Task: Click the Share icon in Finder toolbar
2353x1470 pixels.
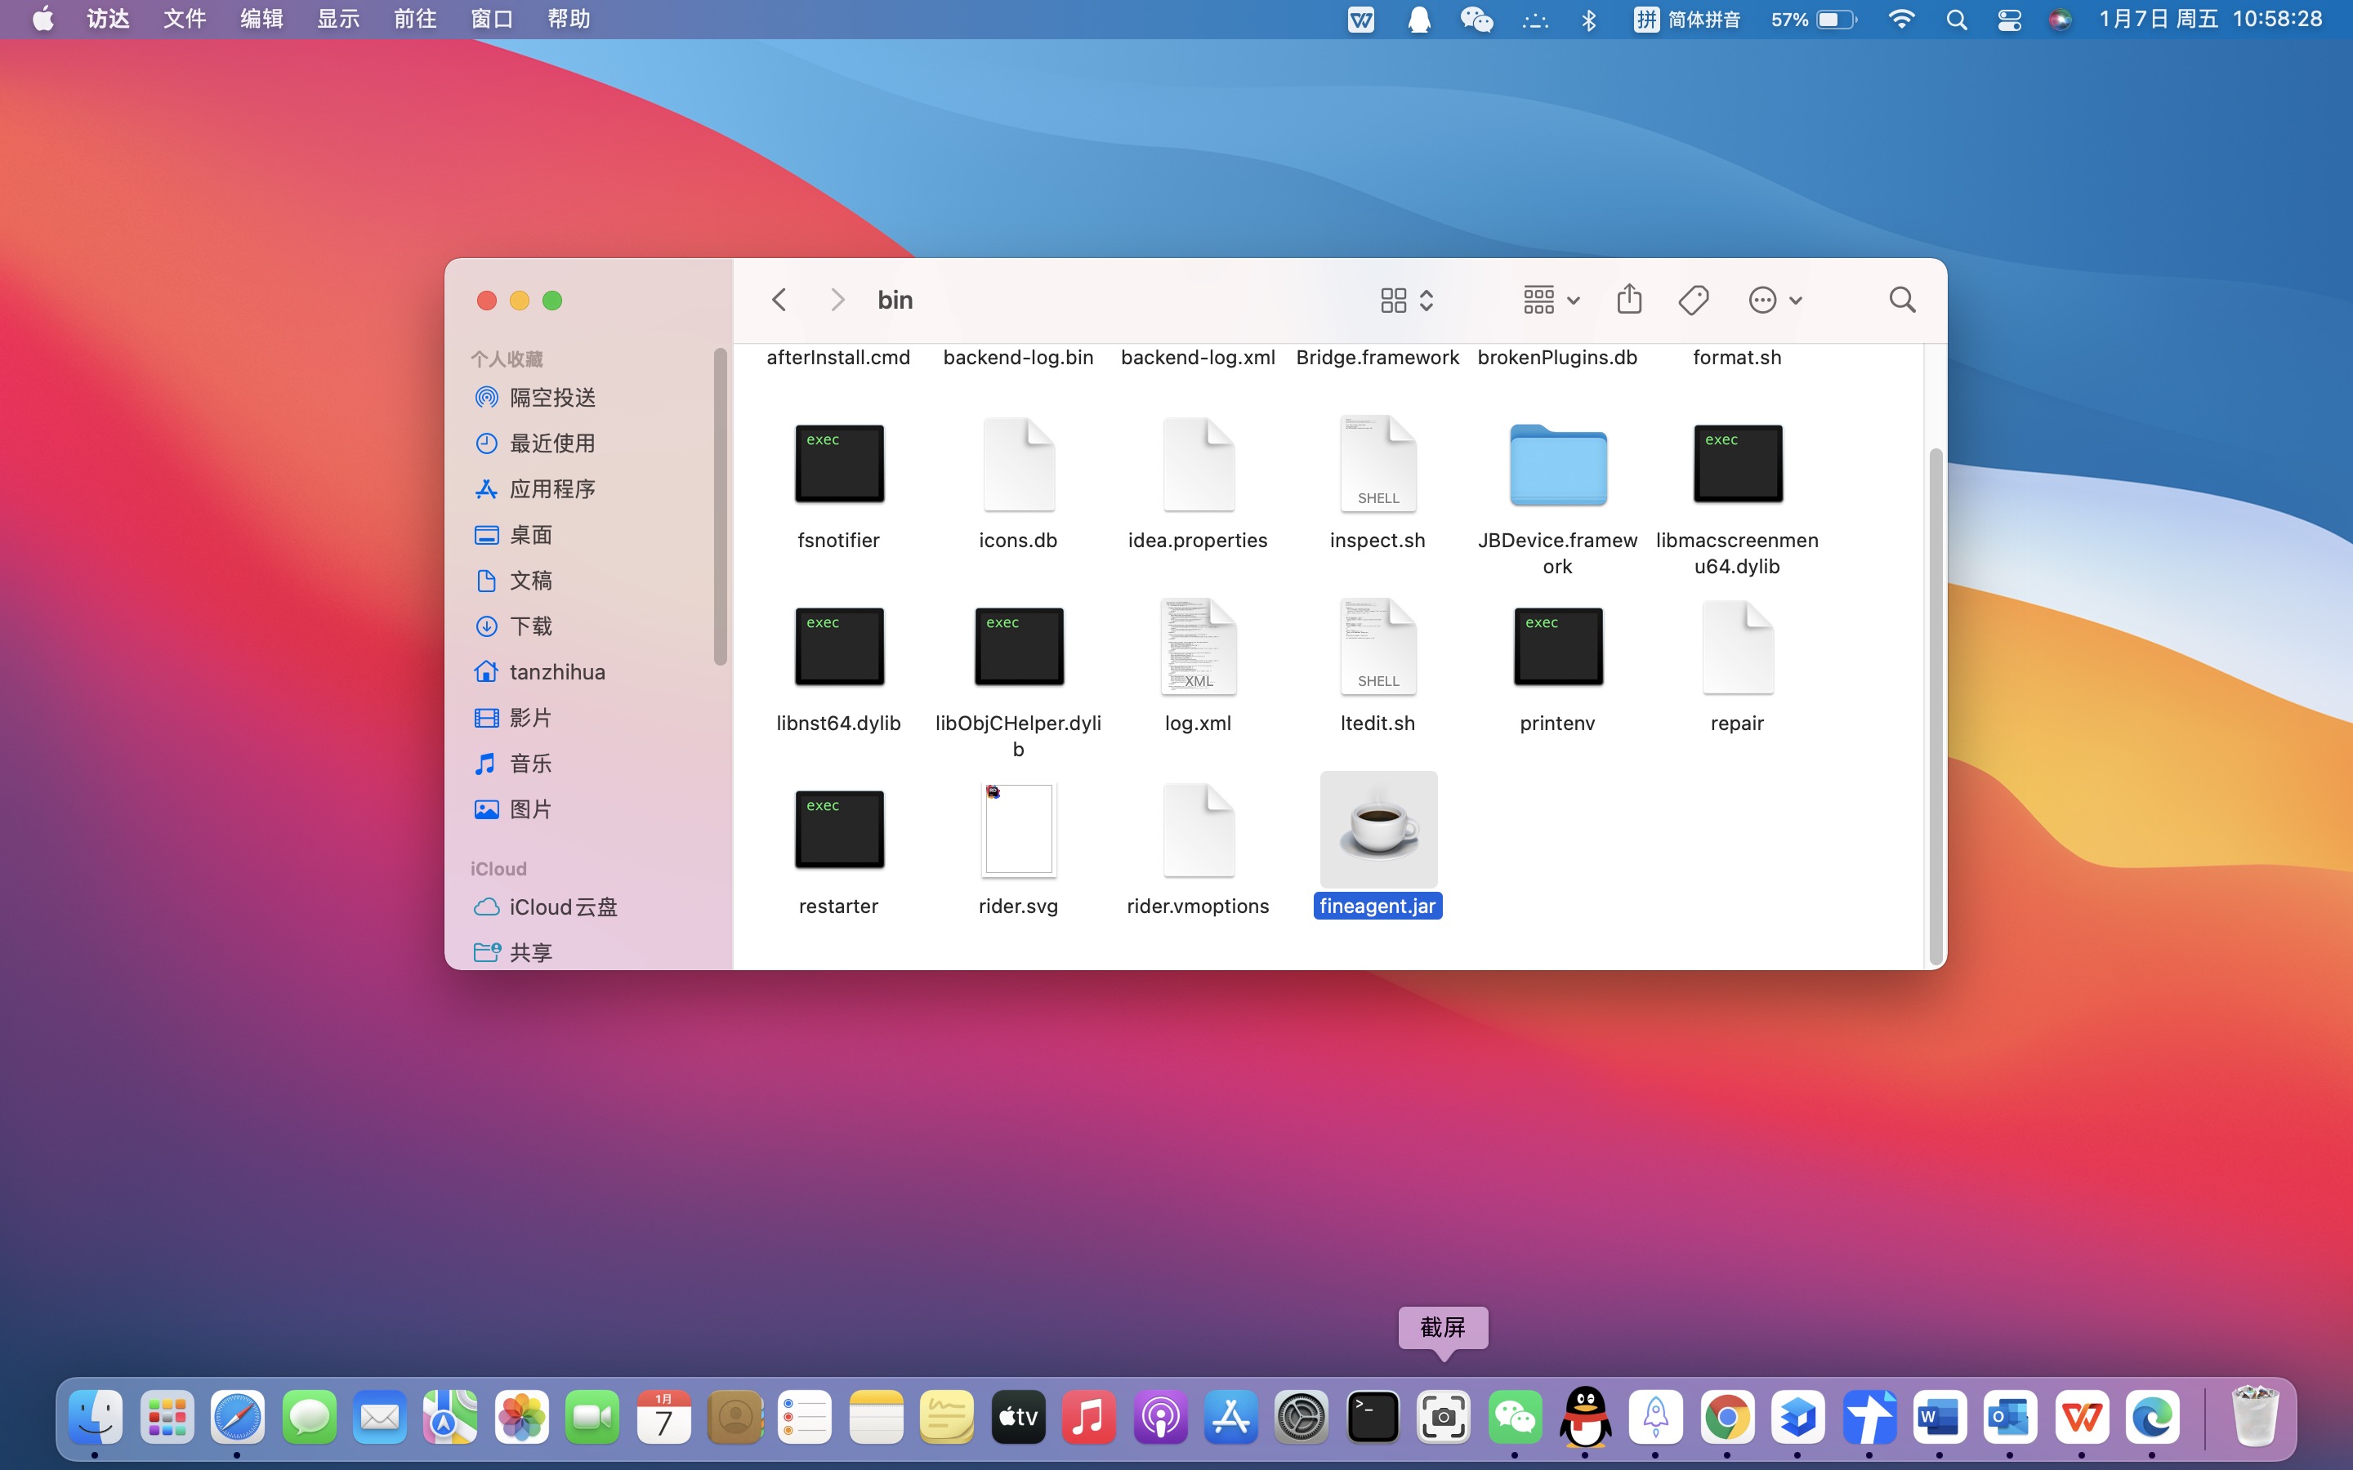Action: [x=1628, y=300]
